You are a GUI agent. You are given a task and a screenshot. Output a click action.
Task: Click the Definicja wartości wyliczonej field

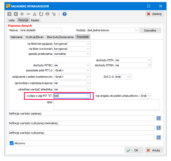82,138
